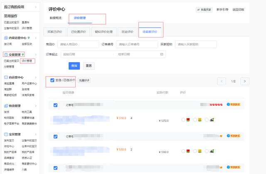The height and width of the screenshot is (174, 266).
Task: Switch to the 买家已评价 tab
Action: click(x=54, y=32)
